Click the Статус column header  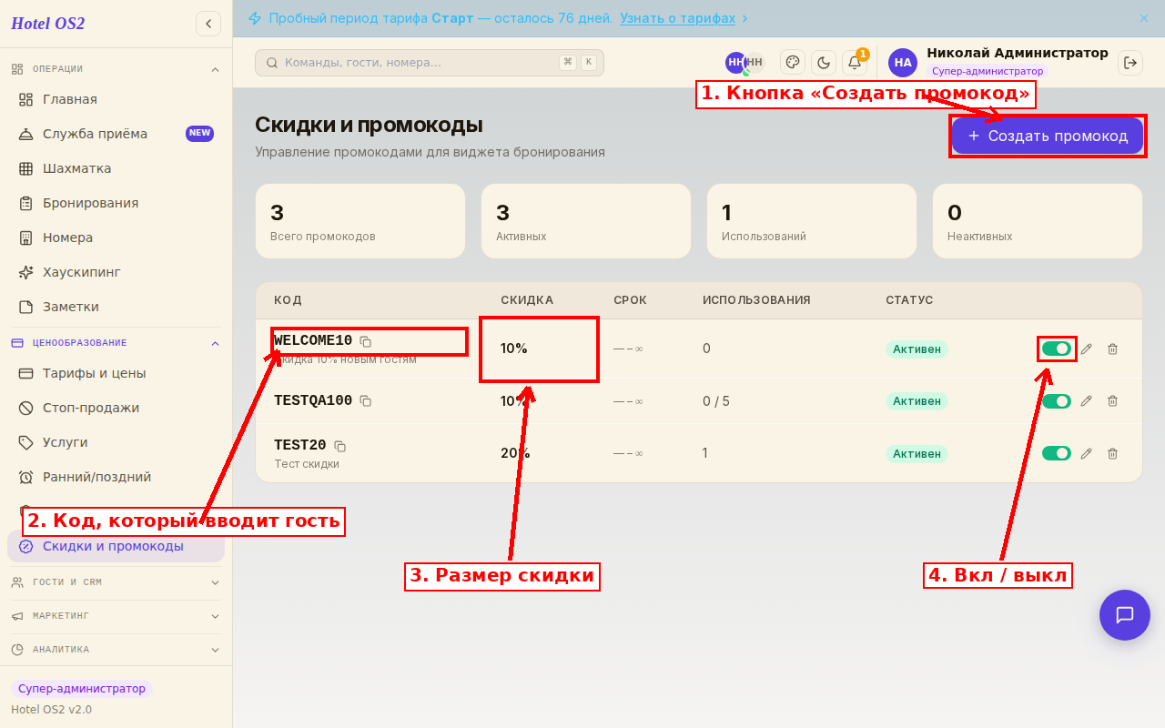(909, 300)
